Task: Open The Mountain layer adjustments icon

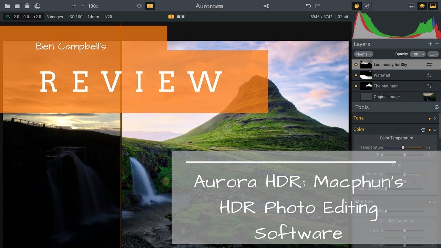Action: point(429,86)
